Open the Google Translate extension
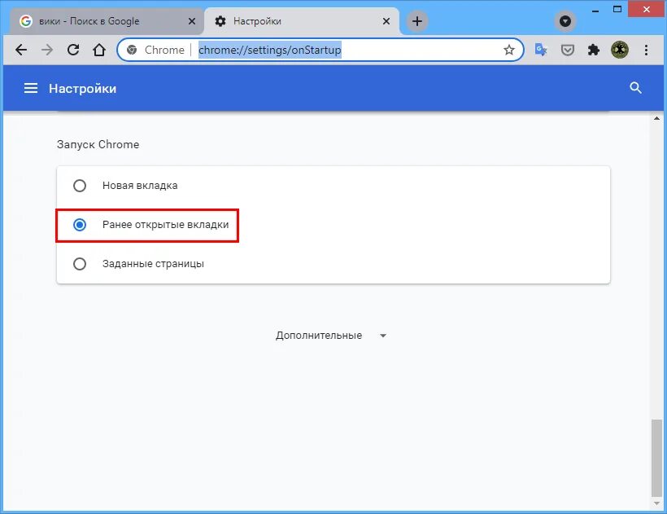The image size is (667, 514). click(541, 50)
